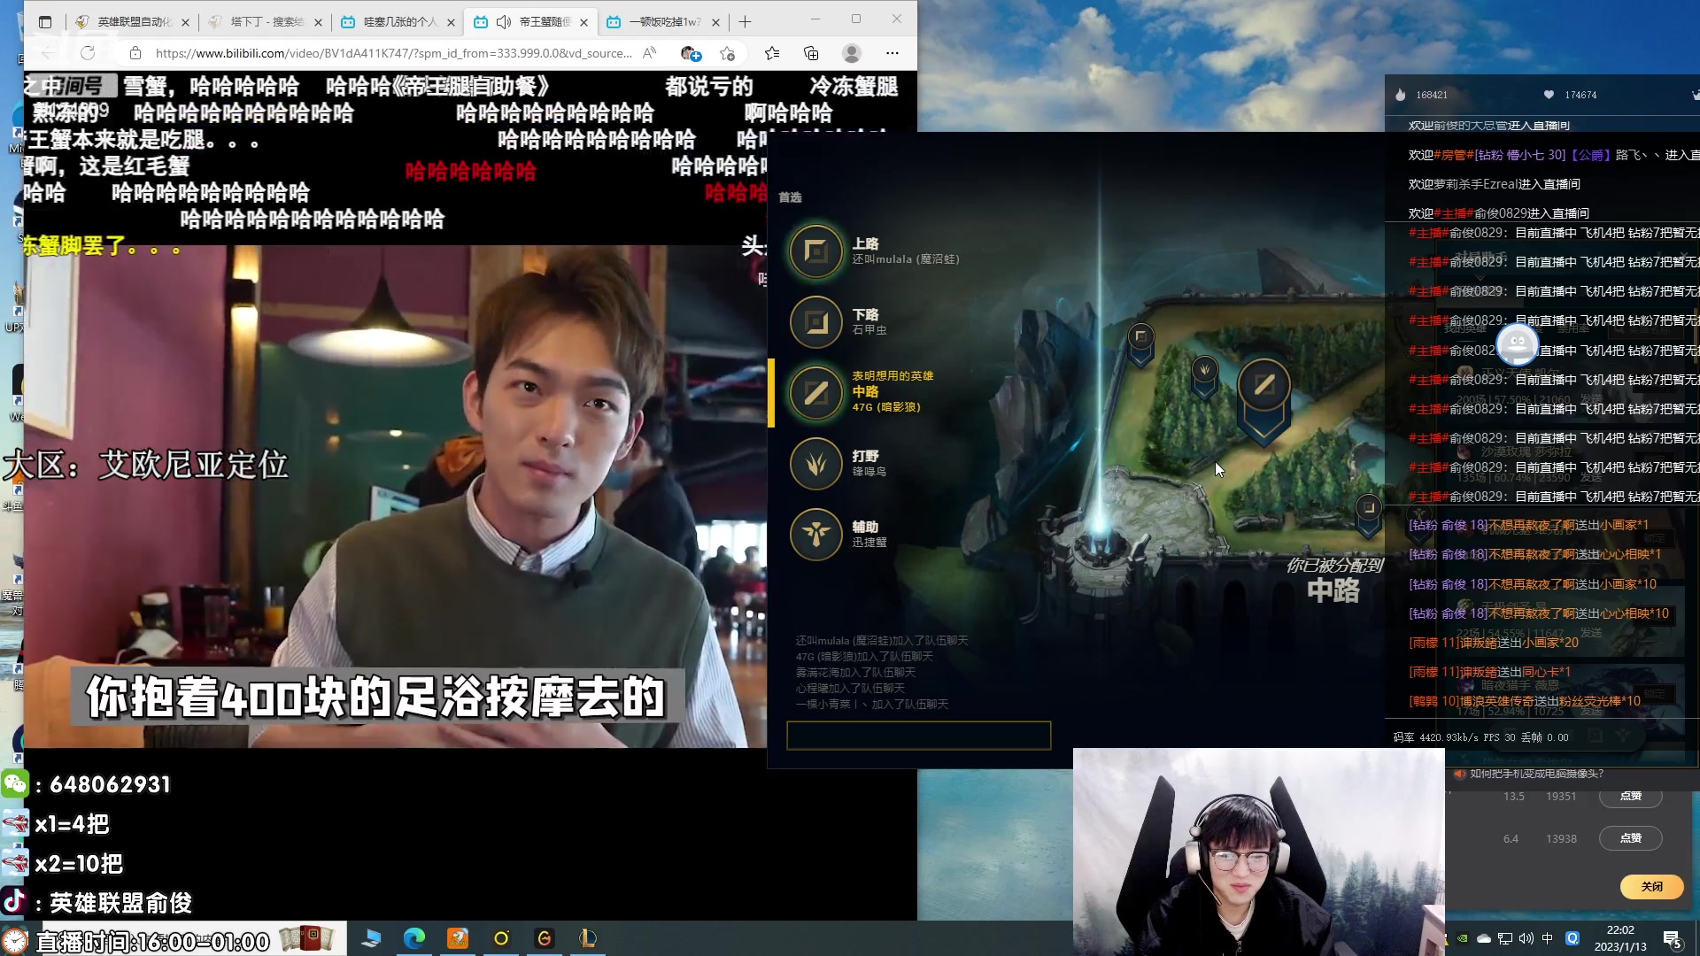Image resolution: width=1700 pixels, height=956 pixels.
Task: Open Microsoft Edge from the taskbar
Action: 414,938
